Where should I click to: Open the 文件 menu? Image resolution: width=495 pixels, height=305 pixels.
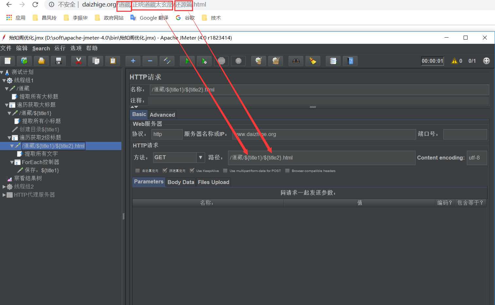[x=6, y=48]
